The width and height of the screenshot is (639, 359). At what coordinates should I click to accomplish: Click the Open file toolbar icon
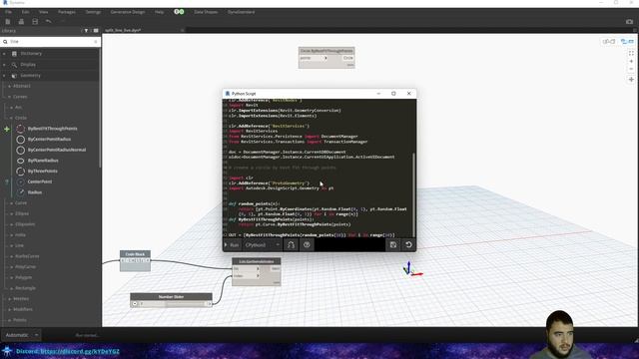click(21, 22)
